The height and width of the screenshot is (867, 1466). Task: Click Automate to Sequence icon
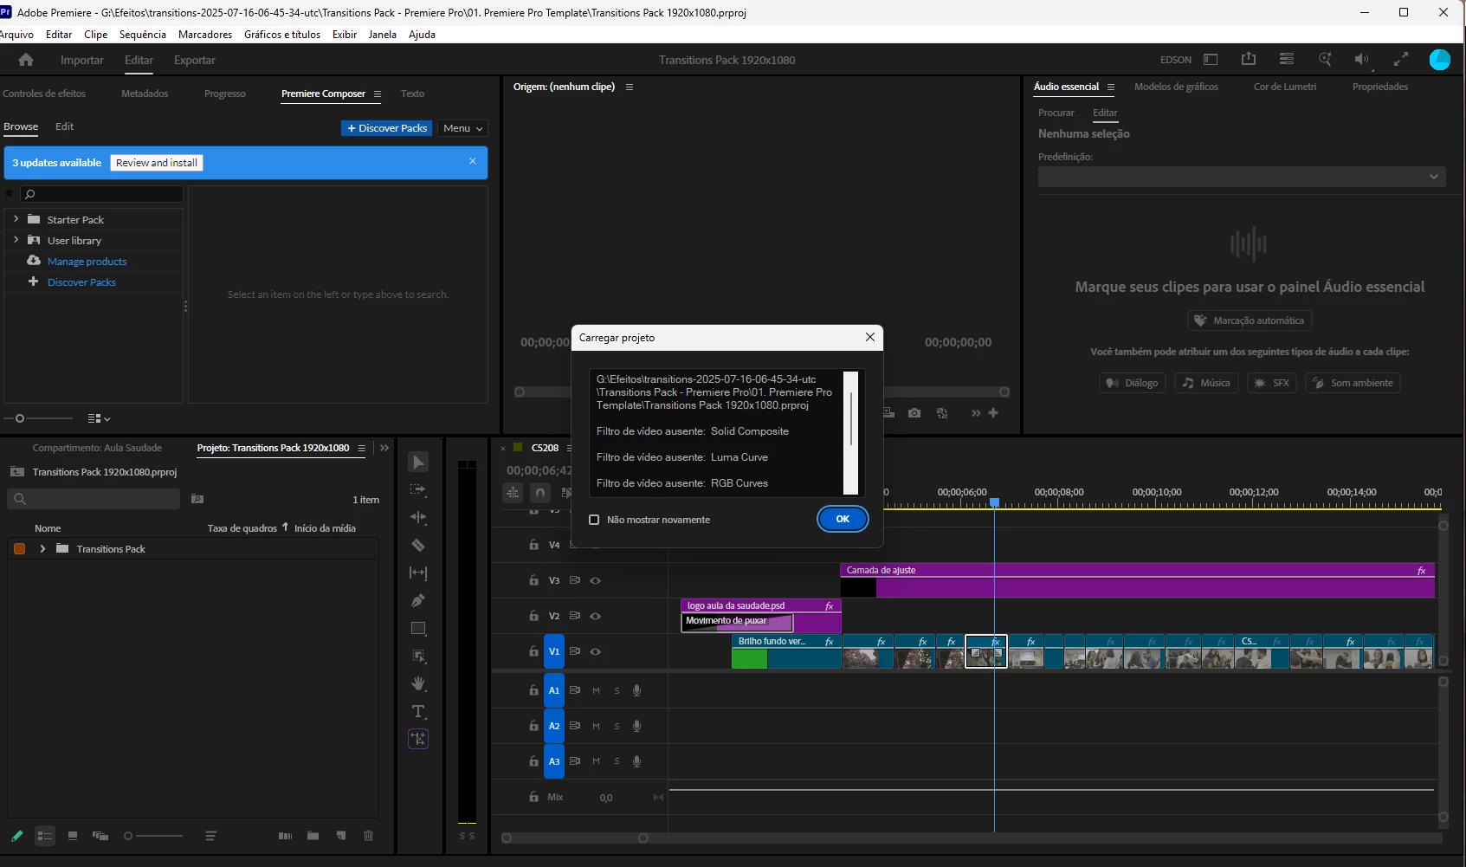point(285,836)
